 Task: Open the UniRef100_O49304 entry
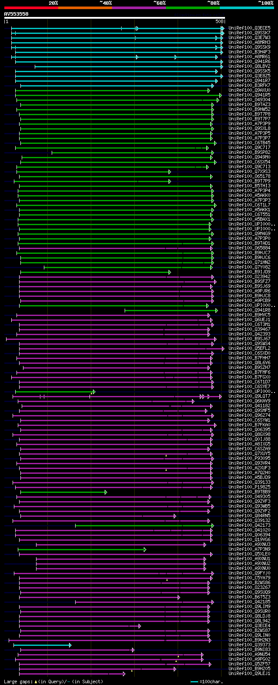click(249, 100)
